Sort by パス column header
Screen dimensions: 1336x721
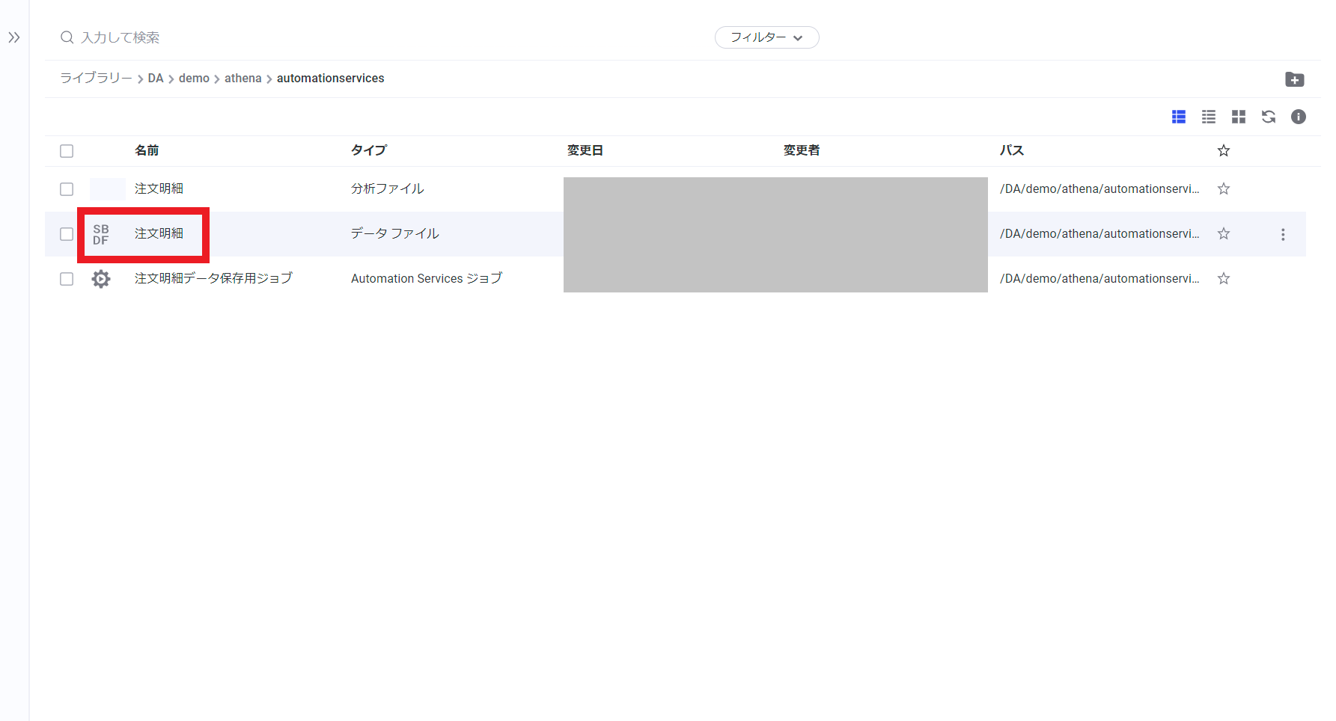pyautogui.click(x=1012, y=150)
